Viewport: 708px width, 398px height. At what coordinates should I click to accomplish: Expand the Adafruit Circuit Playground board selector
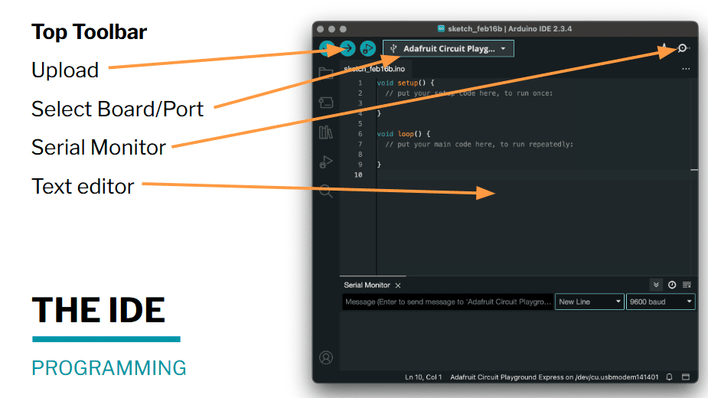coord(449,49)
